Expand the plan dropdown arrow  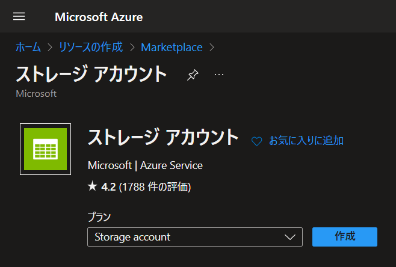click(289, 237)
